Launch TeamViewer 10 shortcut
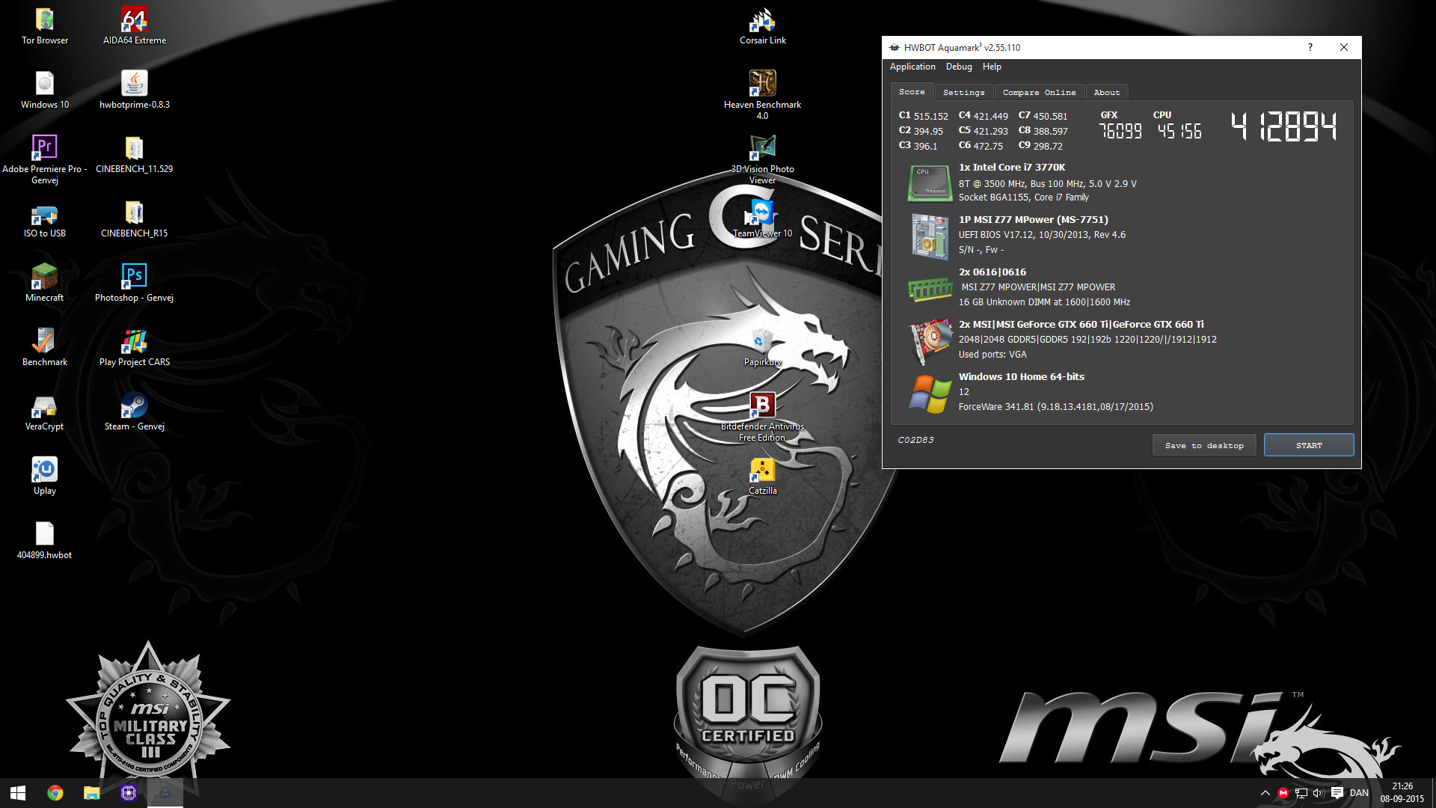This screenshot has height=808, width=1436. [x=763, y=219]
